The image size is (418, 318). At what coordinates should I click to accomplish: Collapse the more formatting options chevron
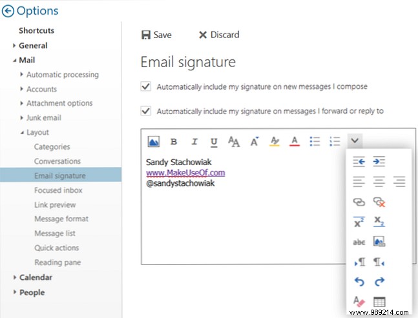tap(355, 141)
